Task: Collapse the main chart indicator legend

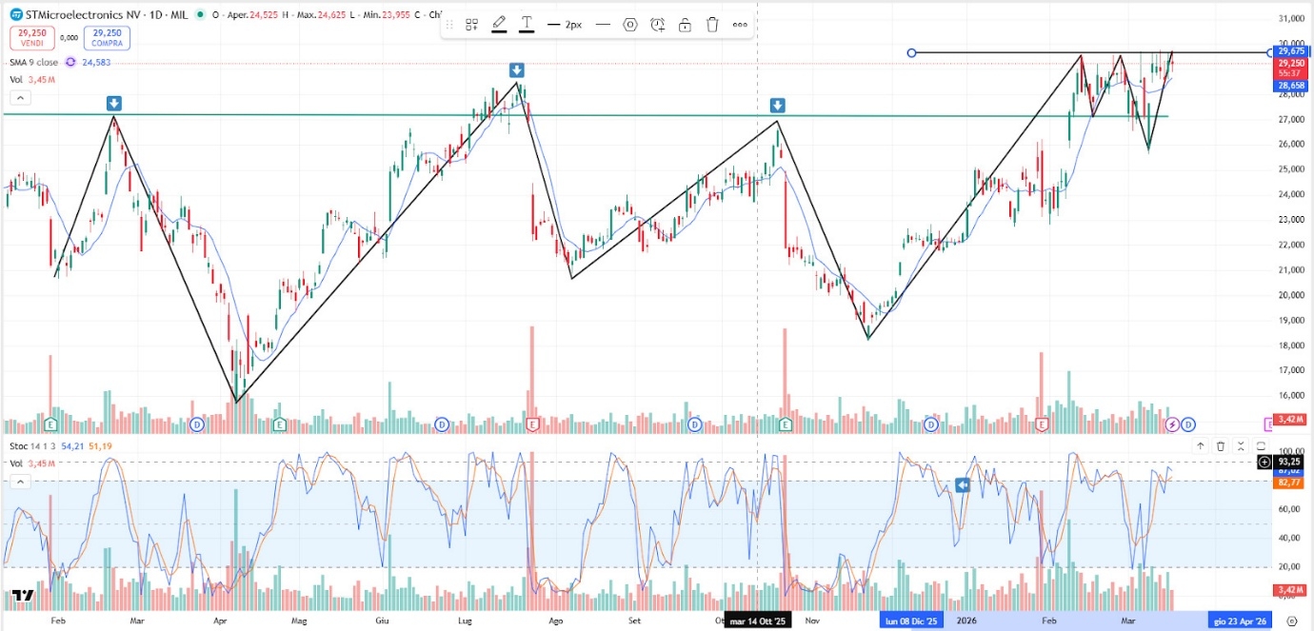Action: [x=21, y=98]
